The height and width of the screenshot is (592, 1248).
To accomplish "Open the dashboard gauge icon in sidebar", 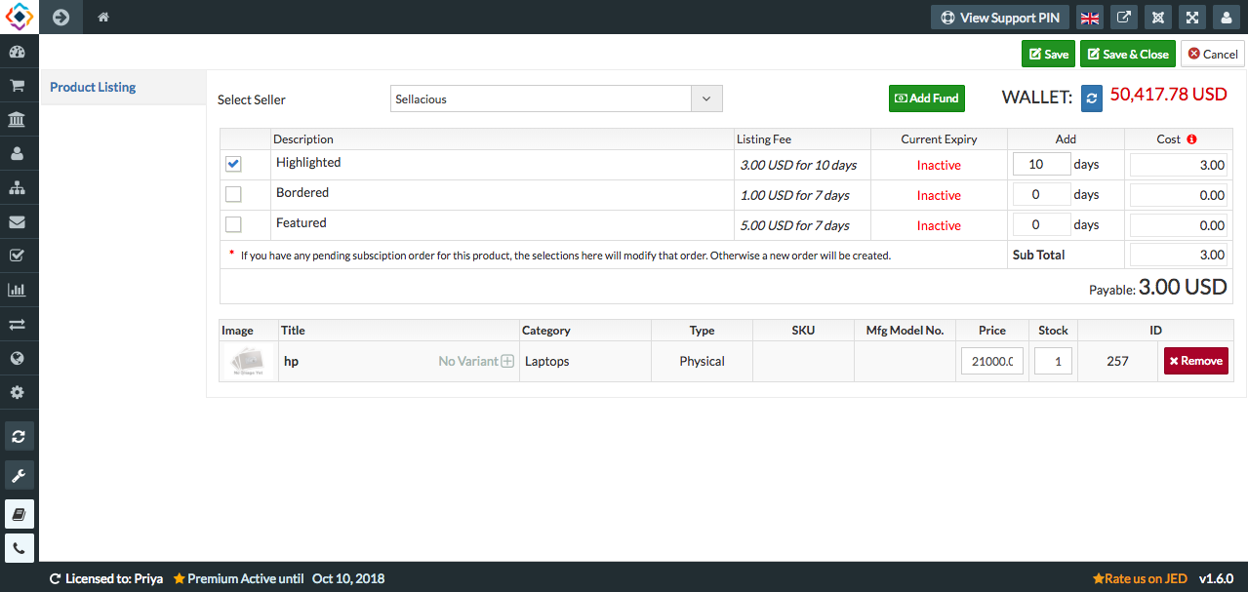I will (18, 52).
